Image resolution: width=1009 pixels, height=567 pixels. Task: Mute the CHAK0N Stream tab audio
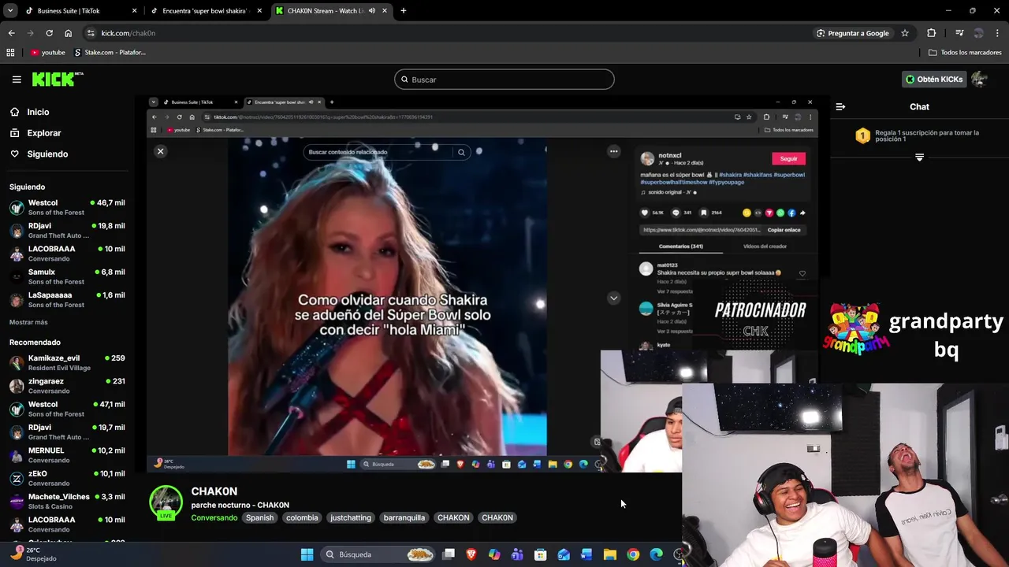[x=371, y=11]
